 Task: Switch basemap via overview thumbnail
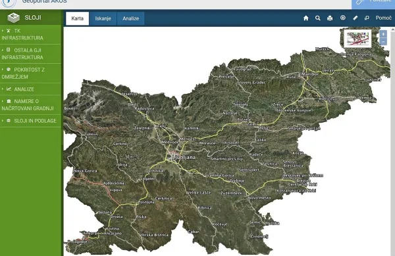pyautogui.click(x=357, y=39)
